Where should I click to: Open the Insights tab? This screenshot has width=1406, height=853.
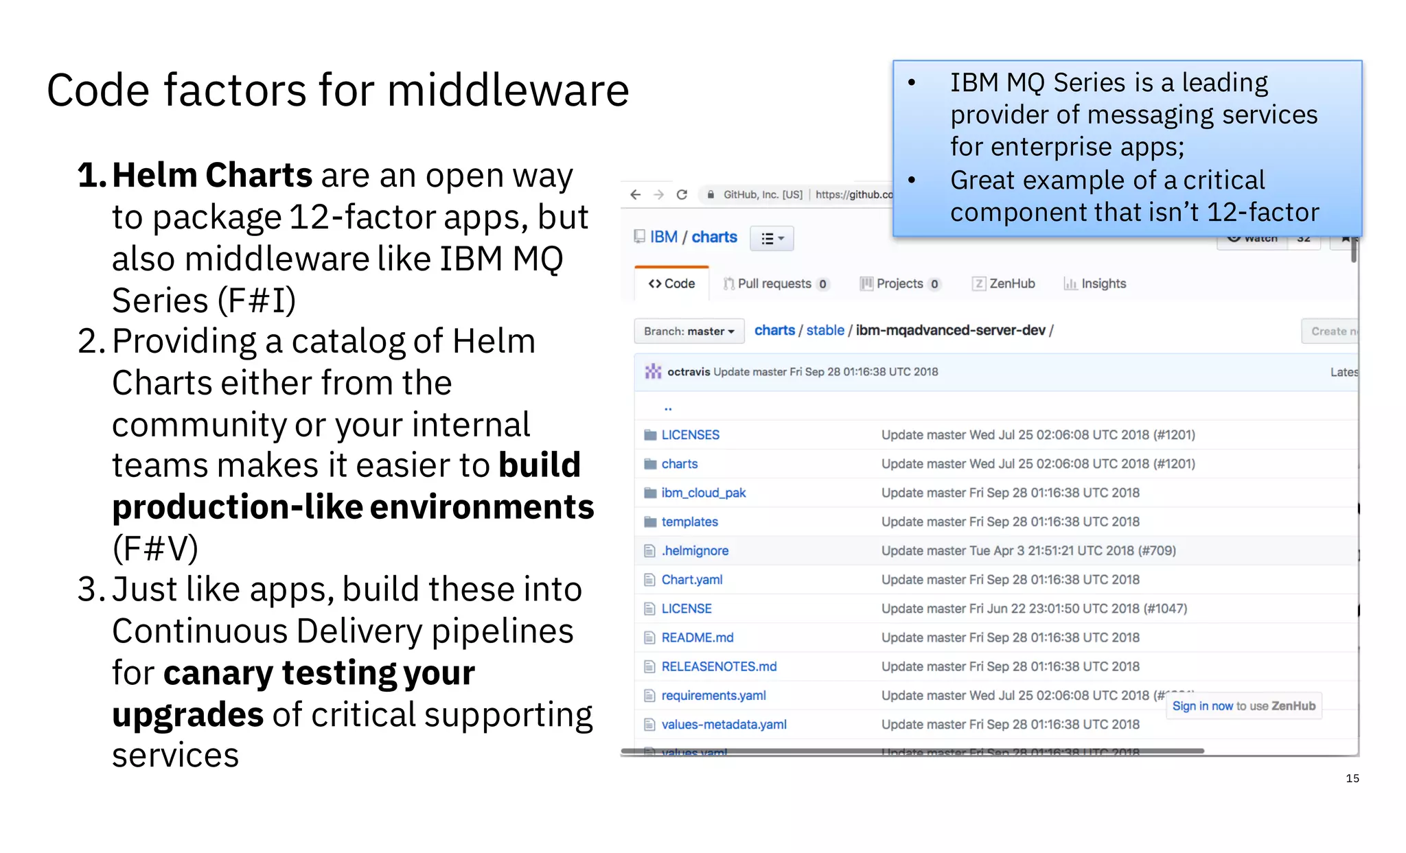pyautogui.click(x=1095, y=283)
